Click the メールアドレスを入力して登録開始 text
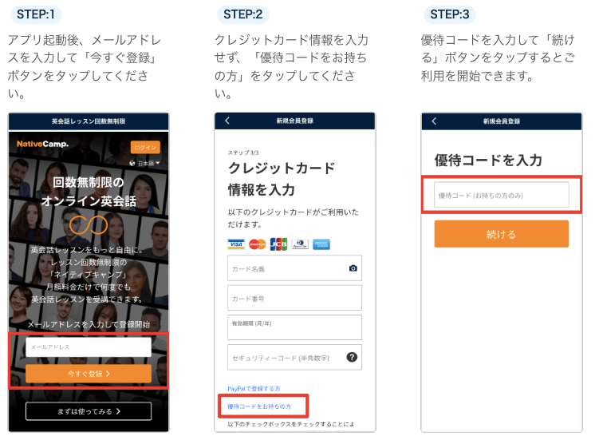 (89, 324)
